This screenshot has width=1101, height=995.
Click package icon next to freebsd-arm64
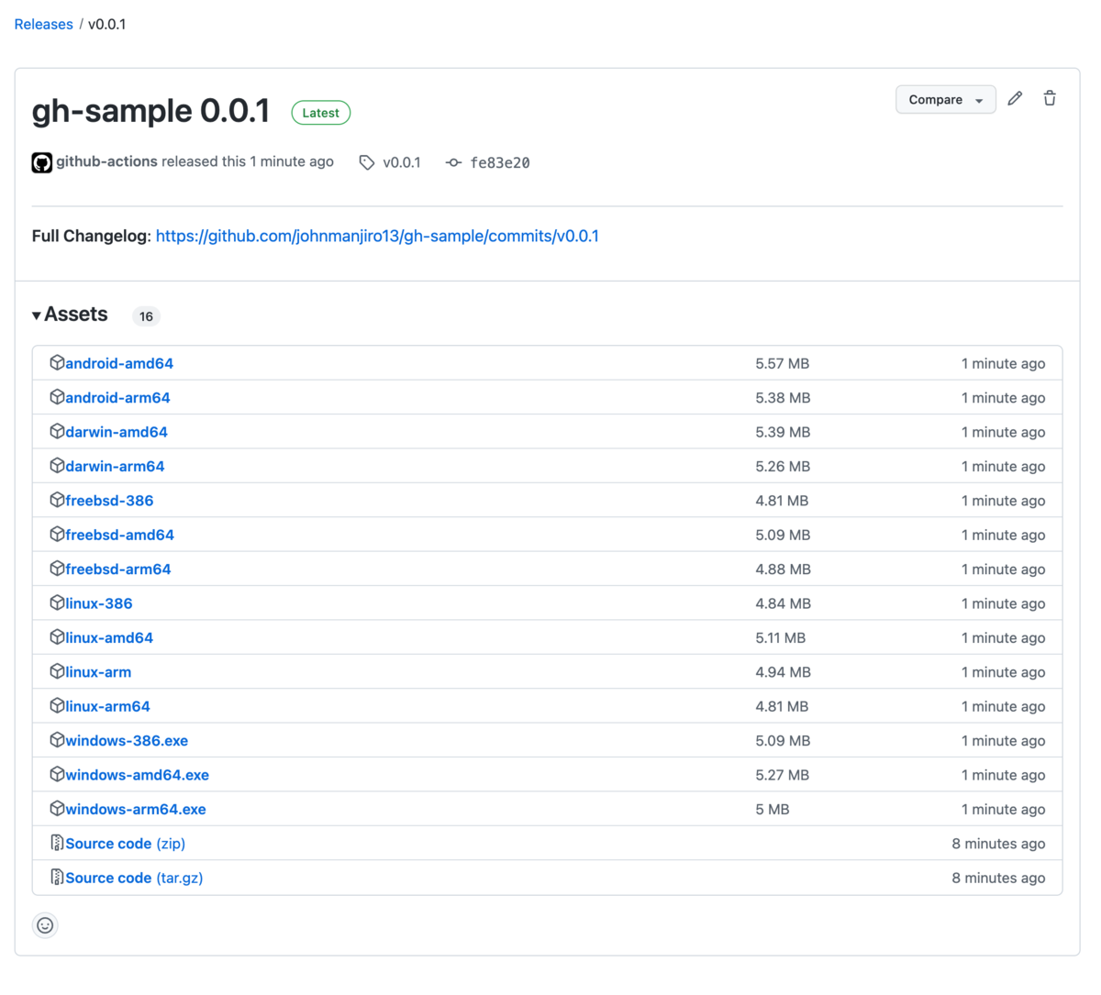pos(57,568)
